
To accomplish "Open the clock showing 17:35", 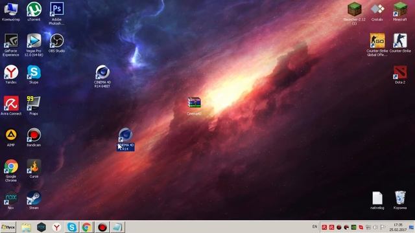I will pos(397,227).
